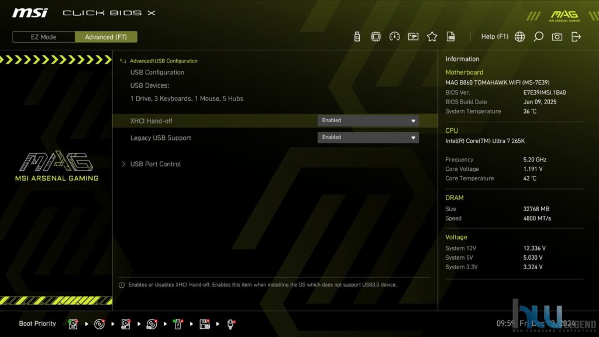This screenshot has height=337, width=599.
Task: Click the MSI logo at top left
Action: tap(30, 13)
